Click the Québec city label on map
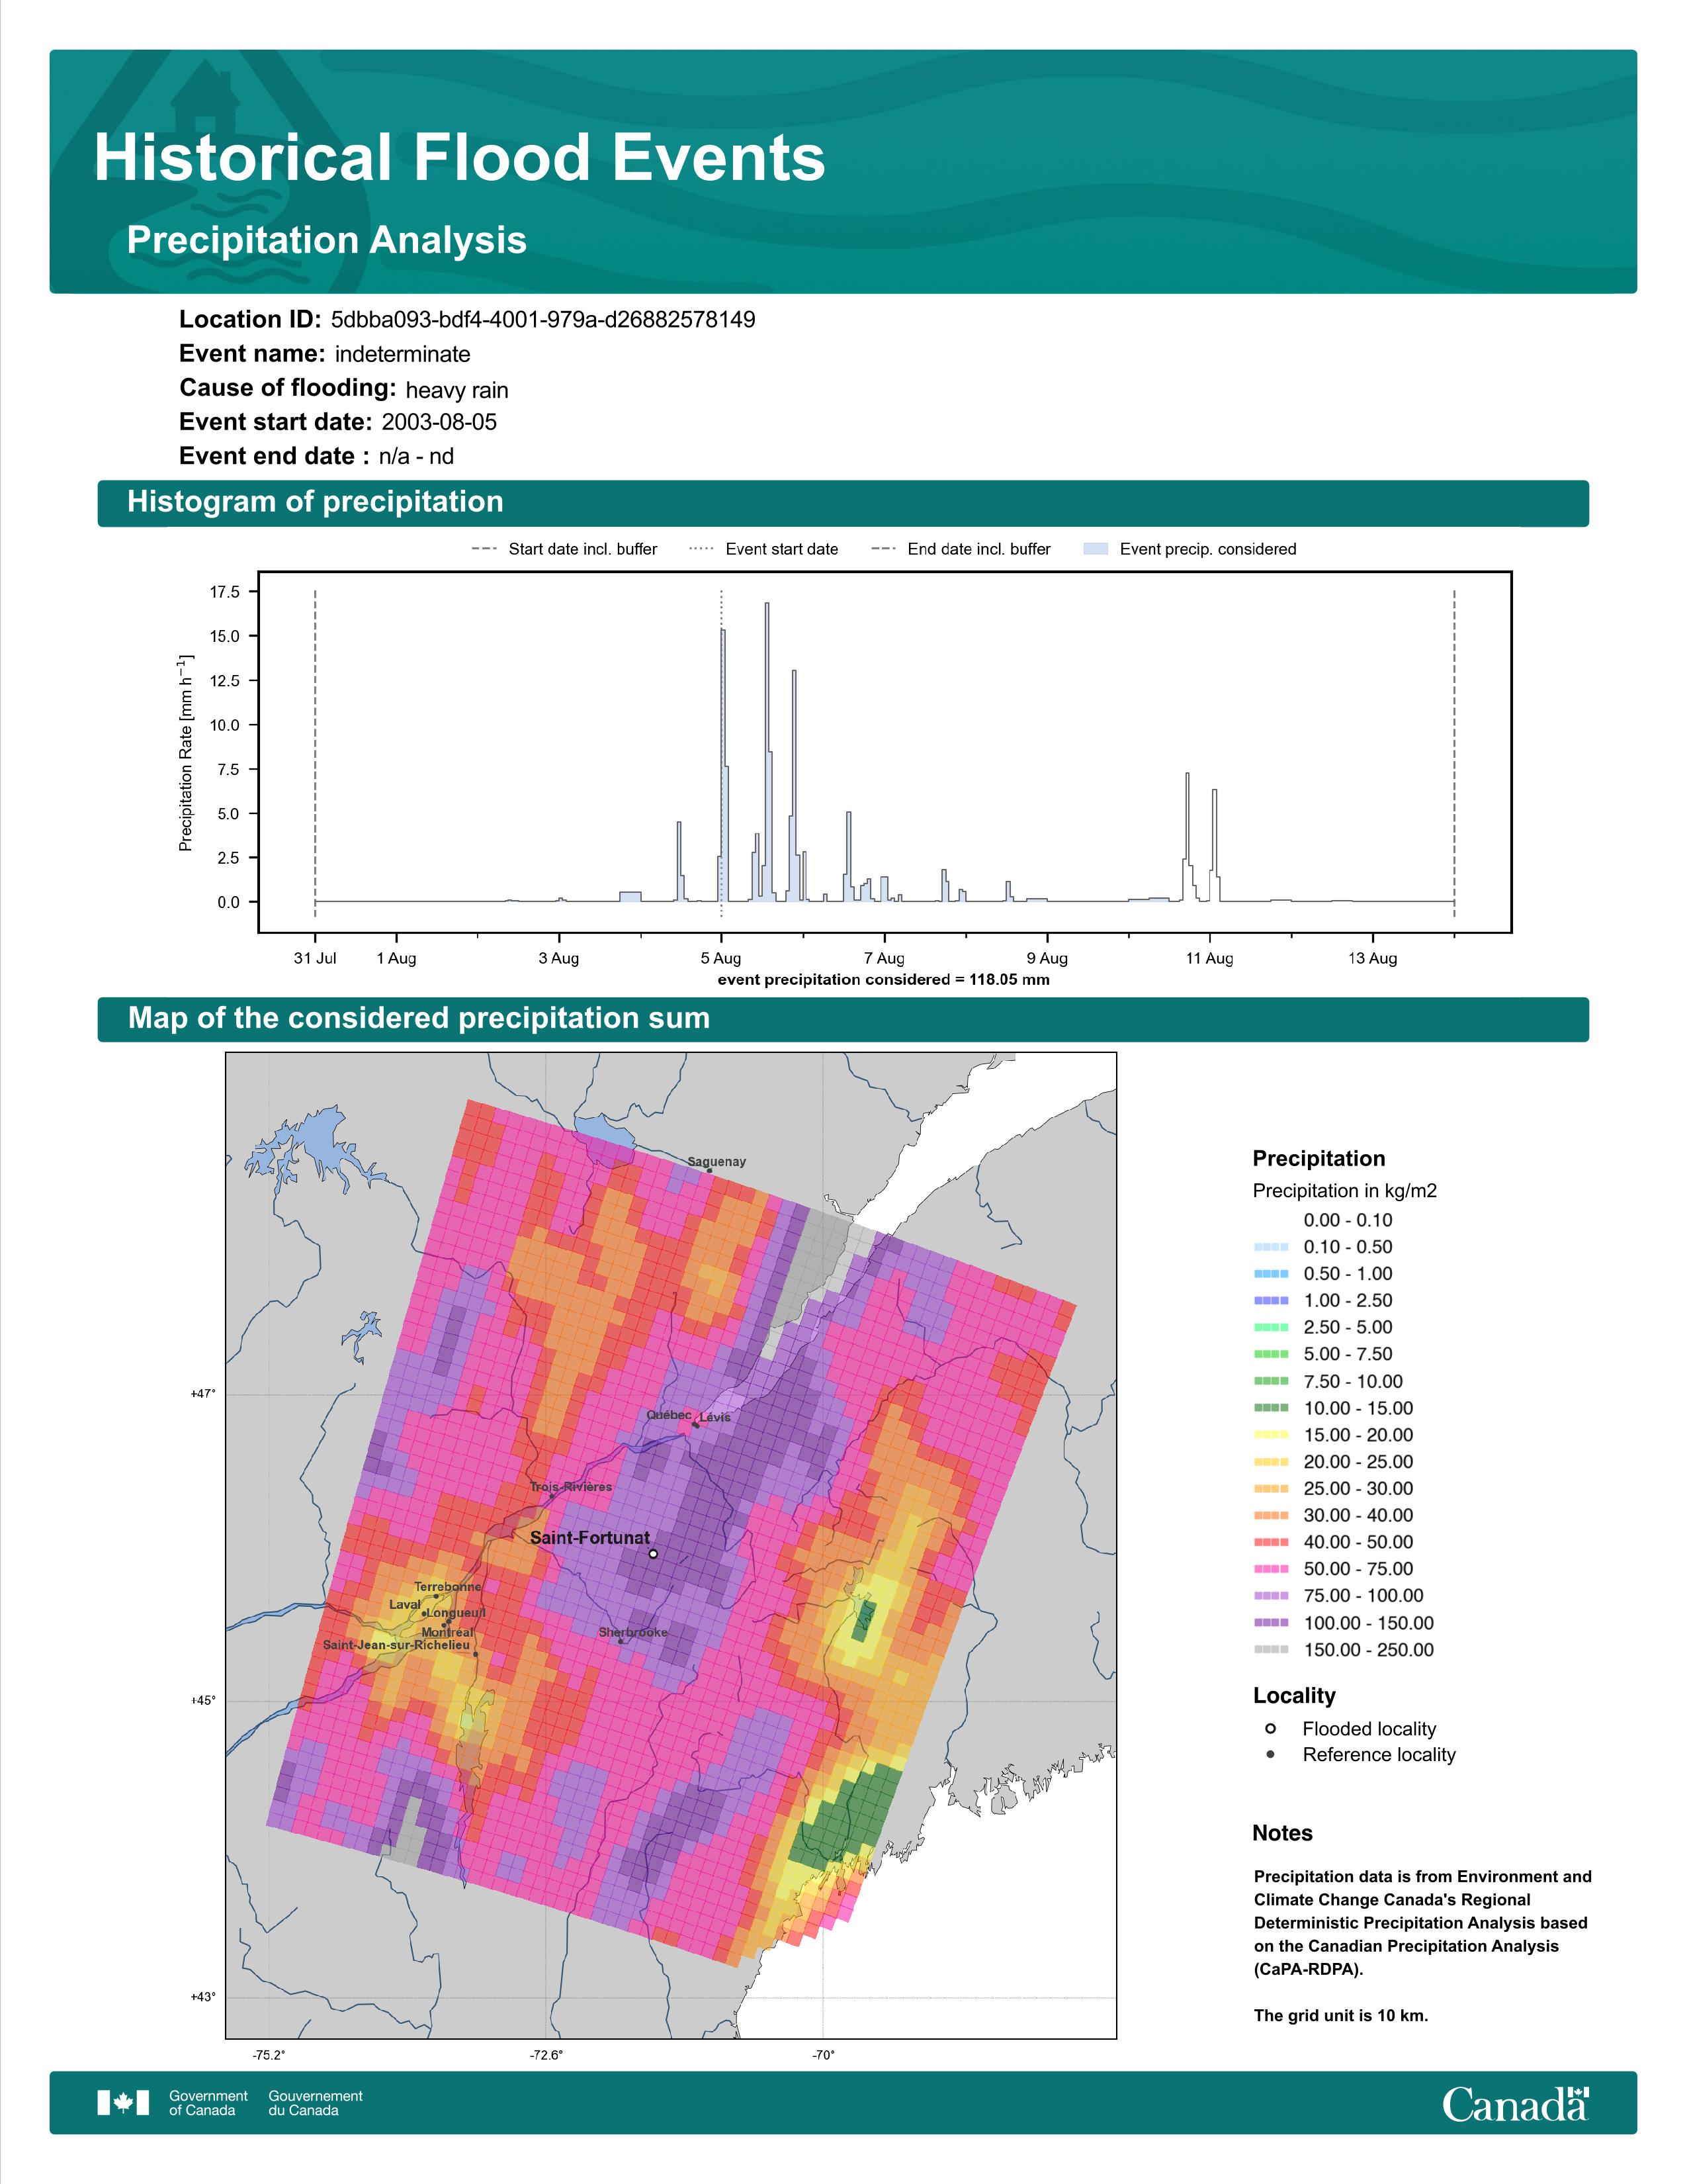1687x2184 pixels. 669,1415
